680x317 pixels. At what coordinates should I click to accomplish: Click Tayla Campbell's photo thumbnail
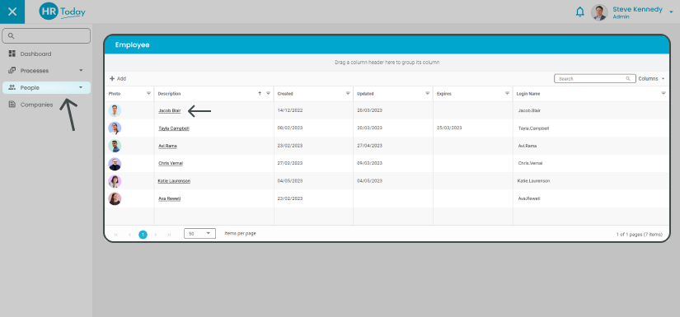pyautogui.click(x=115, y=128)
